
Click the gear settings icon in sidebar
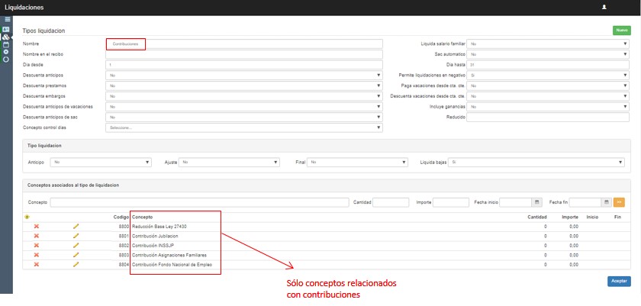pos(6,52)
